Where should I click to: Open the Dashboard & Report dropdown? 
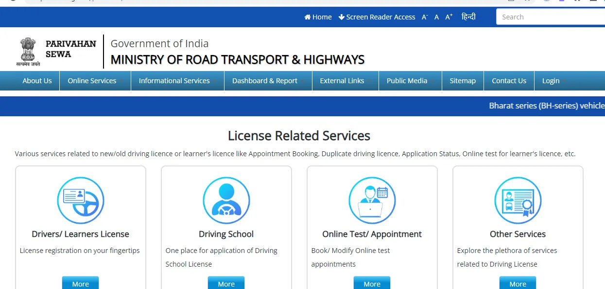tap(268, 81)
